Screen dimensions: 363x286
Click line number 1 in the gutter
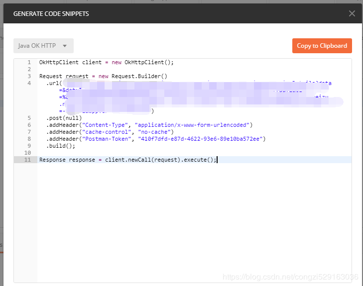[x=29, y=62]
